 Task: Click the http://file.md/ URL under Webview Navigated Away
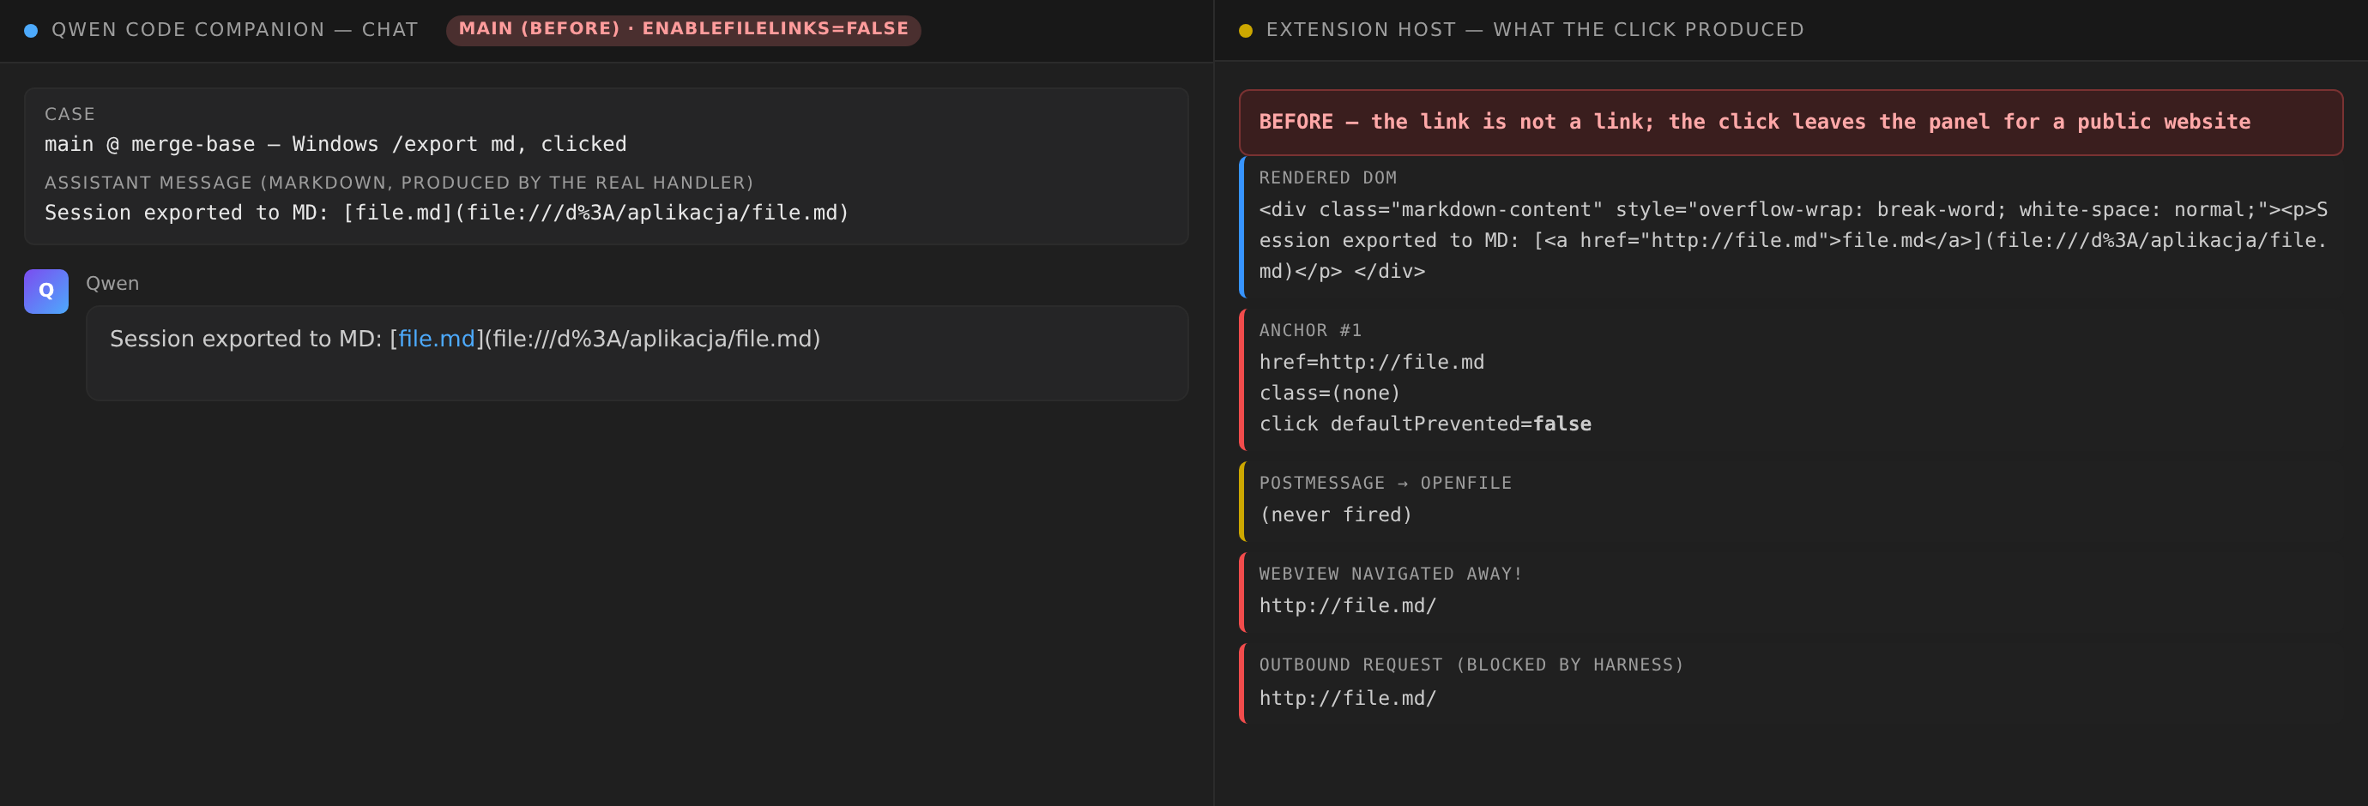(x=1348, y=605)
